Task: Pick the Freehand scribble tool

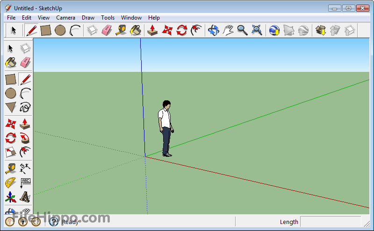Action: point(25,107)
